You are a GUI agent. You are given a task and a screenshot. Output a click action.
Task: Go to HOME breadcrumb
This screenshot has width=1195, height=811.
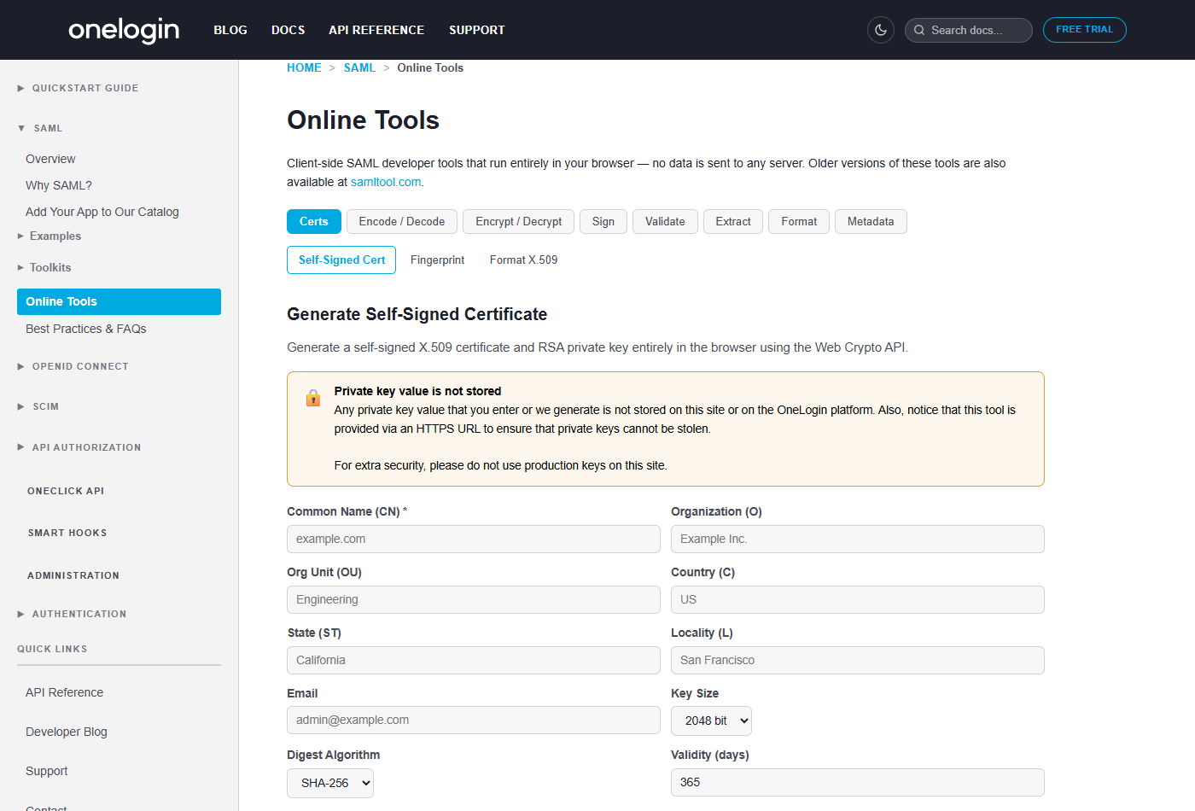pos(304,67)
